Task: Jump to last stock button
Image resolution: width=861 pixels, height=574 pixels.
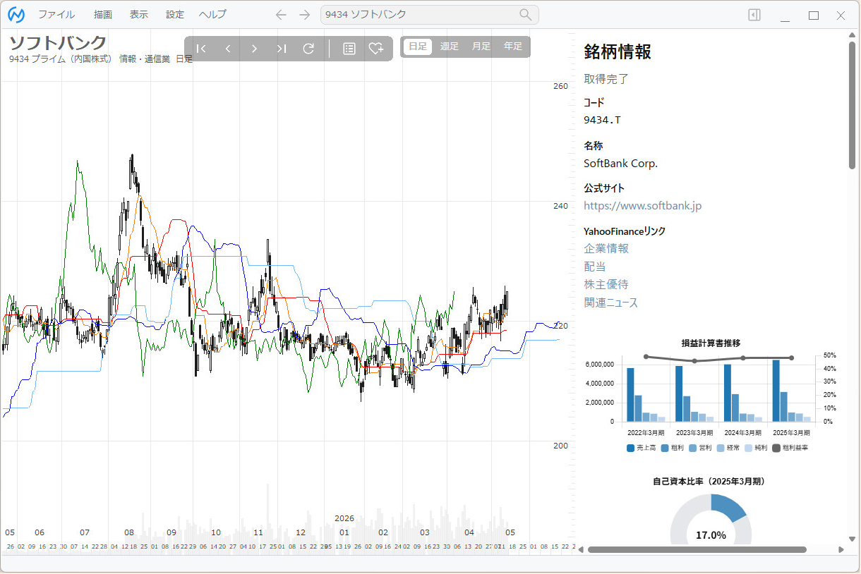Action: pyautogui.click(x=282, y=49)
